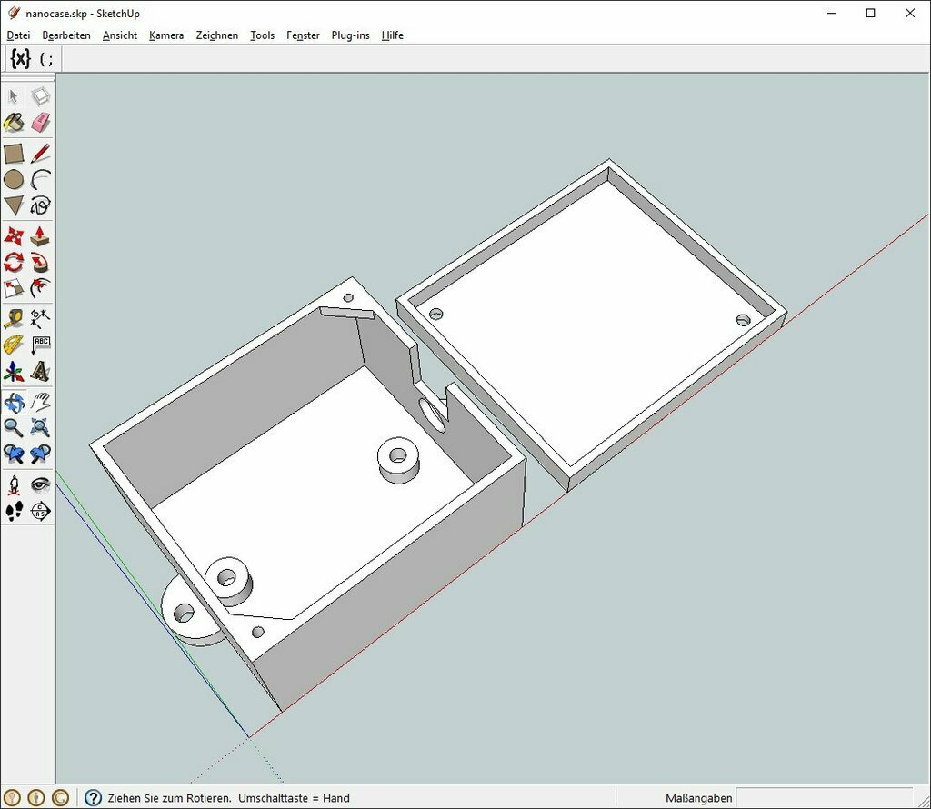Click the Zoom Extents icon

tap(40, 428)
